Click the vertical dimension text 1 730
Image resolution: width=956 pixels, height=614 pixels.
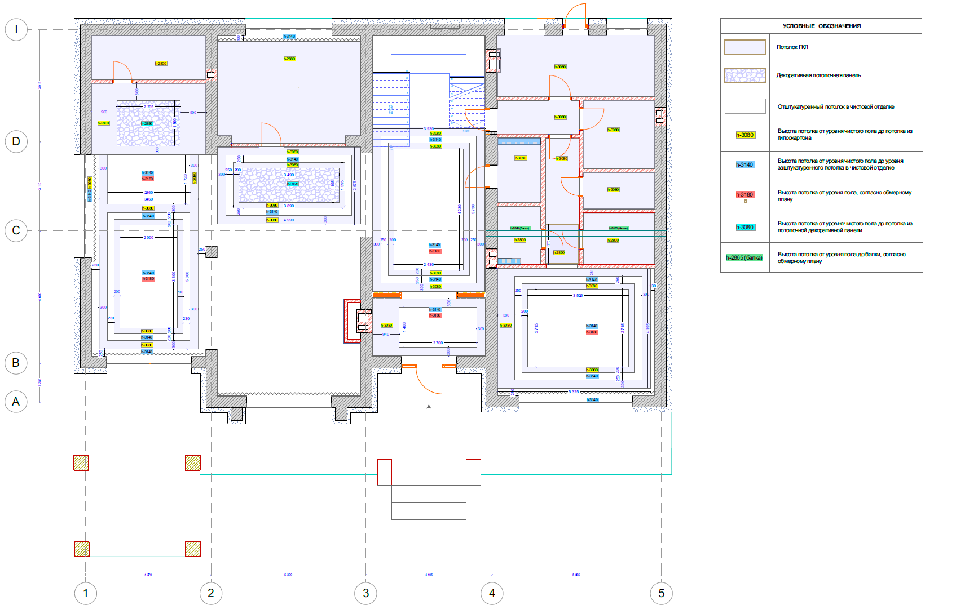point(186,179)
